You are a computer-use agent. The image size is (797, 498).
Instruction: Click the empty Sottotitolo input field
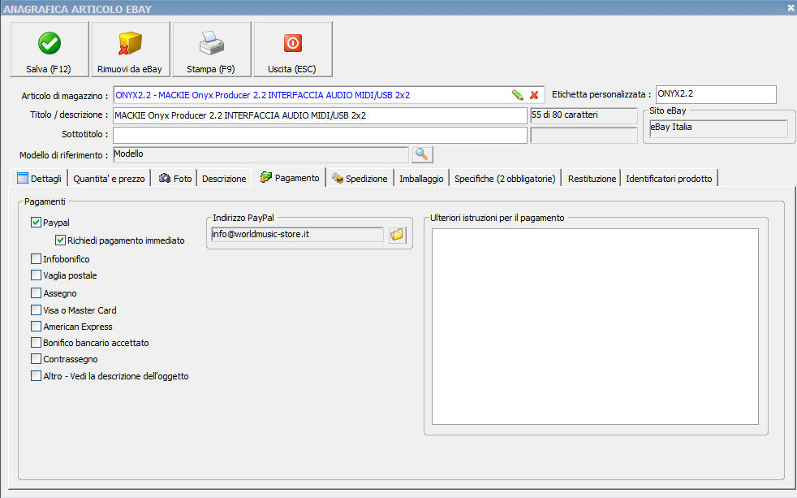point(320,135)
